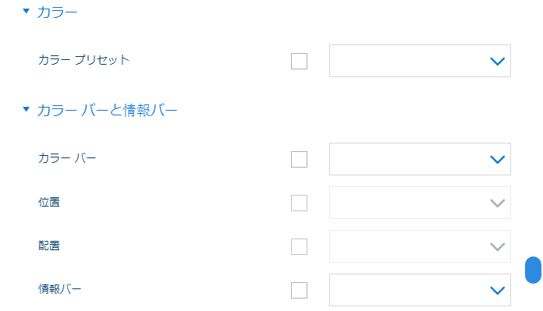Toggle the 配置 checkbox
The width and height of the screenshot is (543, 311).
coord(300,246)
